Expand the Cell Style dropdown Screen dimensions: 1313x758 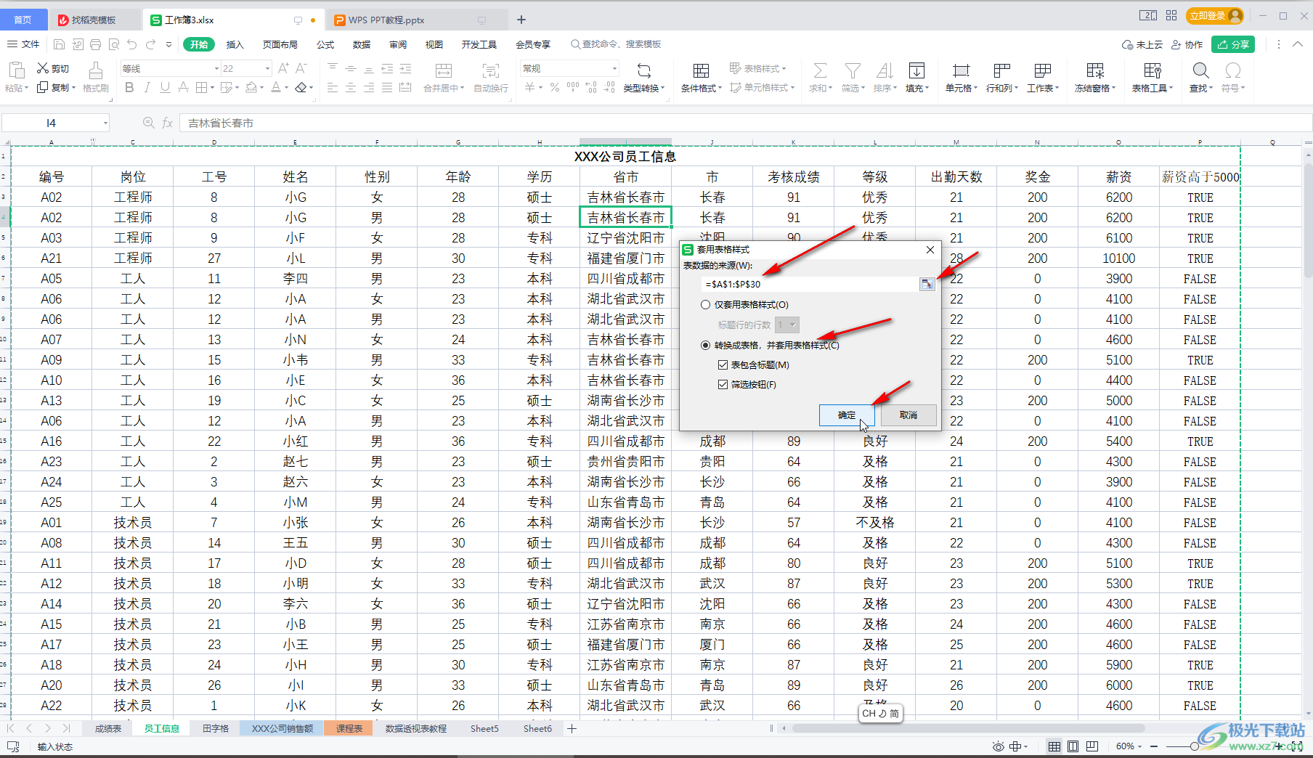pyautogui.click(x=792, y=88)
